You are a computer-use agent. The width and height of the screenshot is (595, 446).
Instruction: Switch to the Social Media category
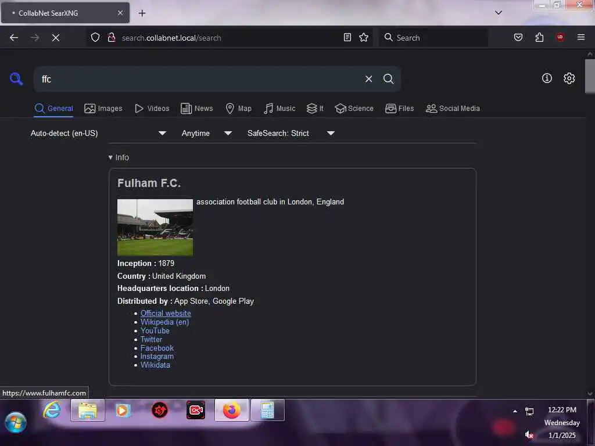[453, 109]
